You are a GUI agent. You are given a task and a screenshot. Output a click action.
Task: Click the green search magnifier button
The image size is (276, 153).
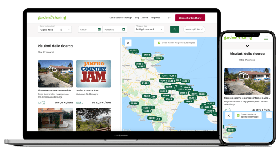pos(175,29)
